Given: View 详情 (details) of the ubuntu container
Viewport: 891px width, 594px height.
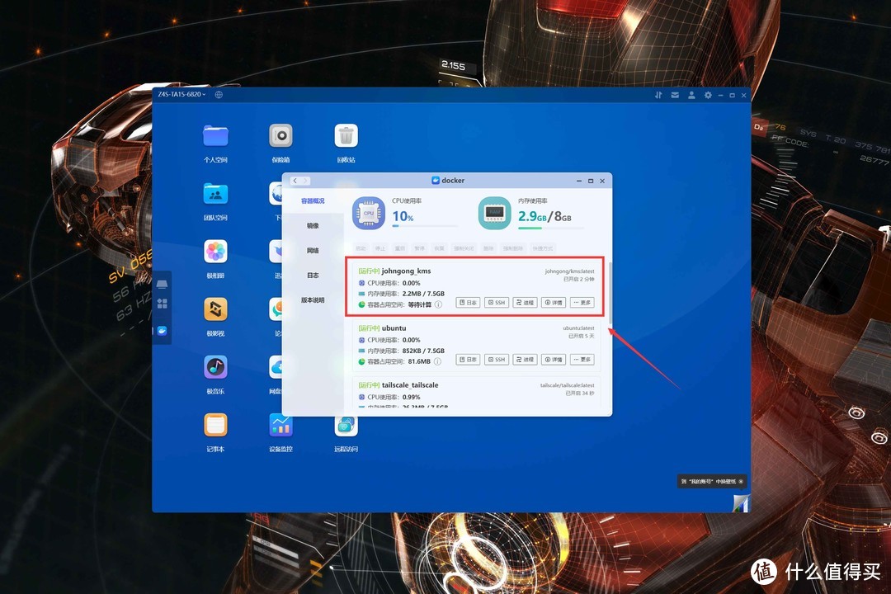Looking at the screenshot, I should point(553,359).
